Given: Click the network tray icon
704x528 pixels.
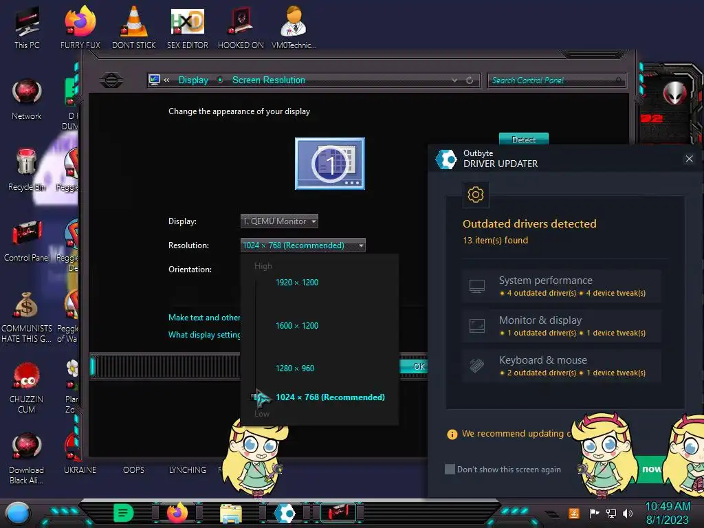Looking at the screenshot, I should (611, 513).
